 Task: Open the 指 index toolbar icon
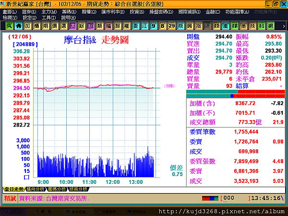(x=198, y=26)
